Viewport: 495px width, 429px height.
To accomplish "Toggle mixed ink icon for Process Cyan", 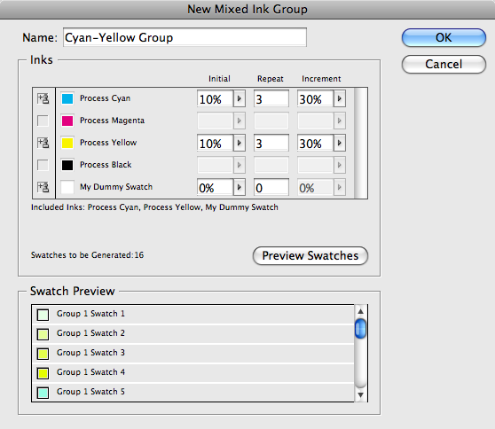I will pyautogui.click(x=43, y=98).
